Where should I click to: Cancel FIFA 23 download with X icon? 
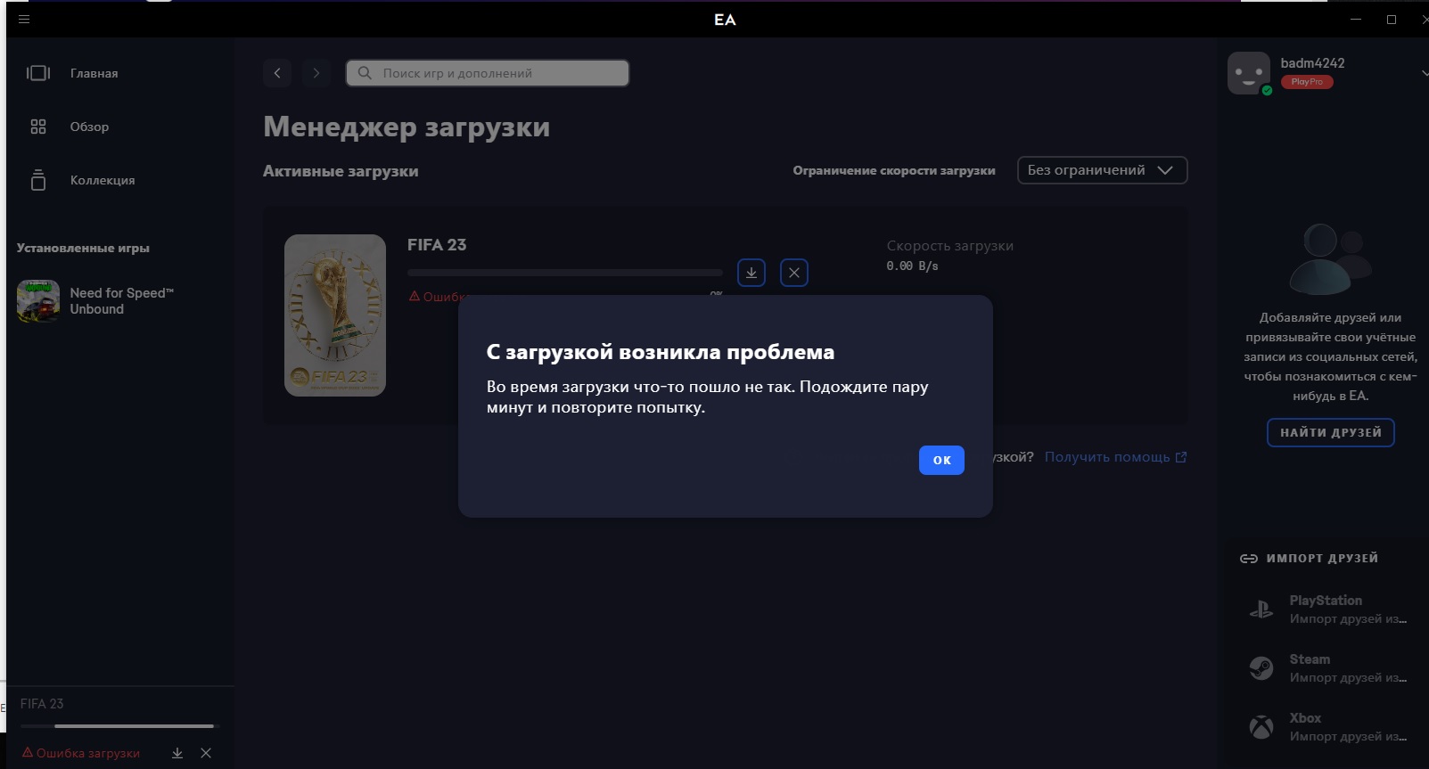coord(794,273)
